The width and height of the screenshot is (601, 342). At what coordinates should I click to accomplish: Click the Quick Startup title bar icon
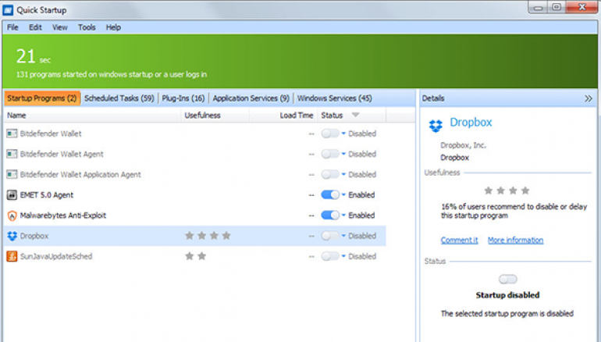pyautogui.click(x=8, y=10)
